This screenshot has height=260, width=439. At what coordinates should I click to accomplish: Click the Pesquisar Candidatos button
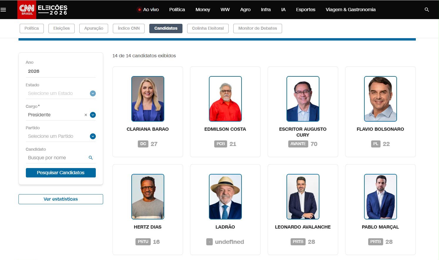[61, 173]
